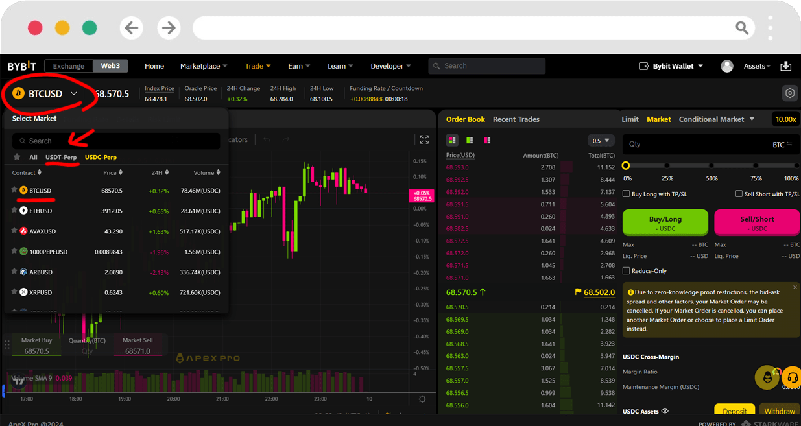Screen dimensions: 801x426
Task: Click the download icon in top navigation
Action: click(x=785, y=66)
